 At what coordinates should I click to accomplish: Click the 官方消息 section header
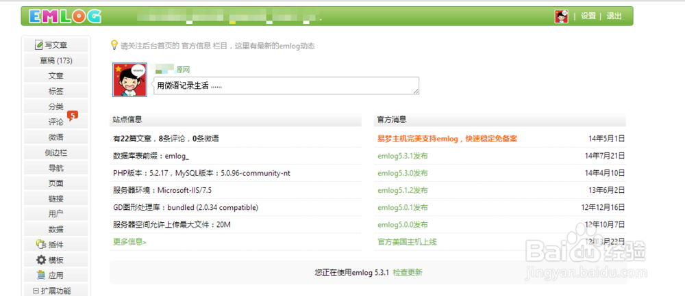[x=500, y=120]
